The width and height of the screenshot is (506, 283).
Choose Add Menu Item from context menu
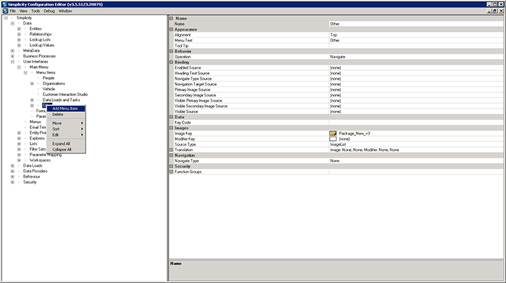point(66,109)
